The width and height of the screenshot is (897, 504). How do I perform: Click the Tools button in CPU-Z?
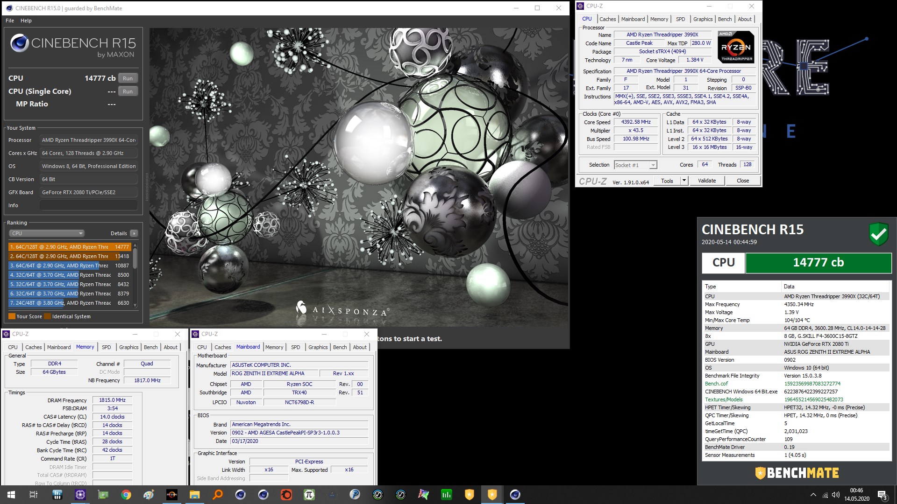coord(667,181)
